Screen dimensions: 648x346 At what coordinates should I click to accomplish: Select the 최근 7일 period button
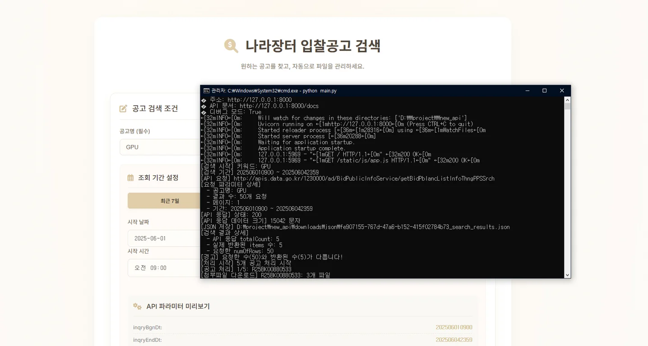point(170,201)
